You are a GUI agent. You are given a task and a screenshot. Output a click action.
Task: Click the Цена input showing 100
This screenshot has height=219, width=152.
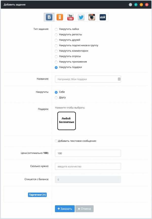(x=88, y=153)
